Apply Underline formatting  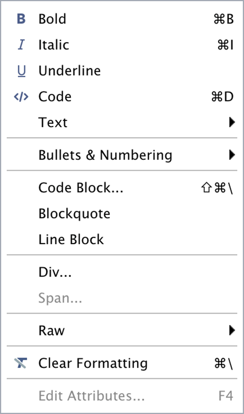click(x=70, y=71)
